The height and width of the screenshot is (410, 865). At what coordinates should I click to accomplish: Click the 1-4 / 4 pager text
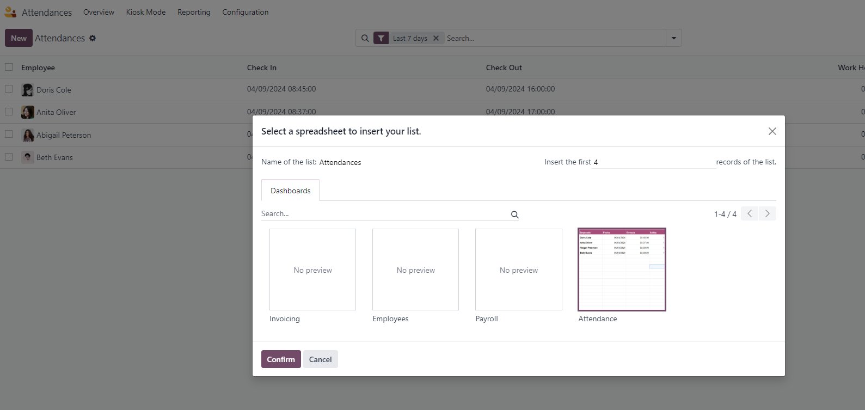[725, 214]
